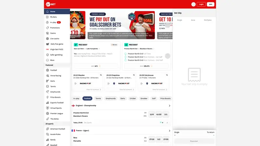This screenshot has height=146, width=260.
Task: Click the Home icon in sidebar
Action: click(47, 12)
